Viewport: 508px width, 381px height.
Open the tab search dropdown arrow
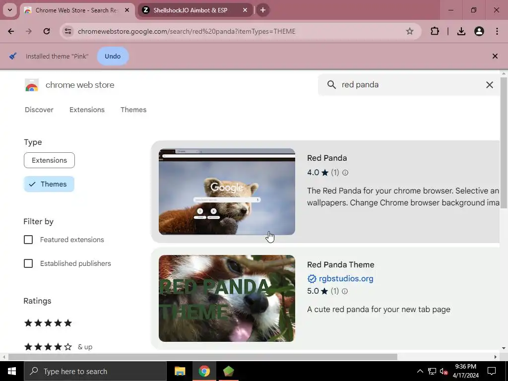click(10, 10)
